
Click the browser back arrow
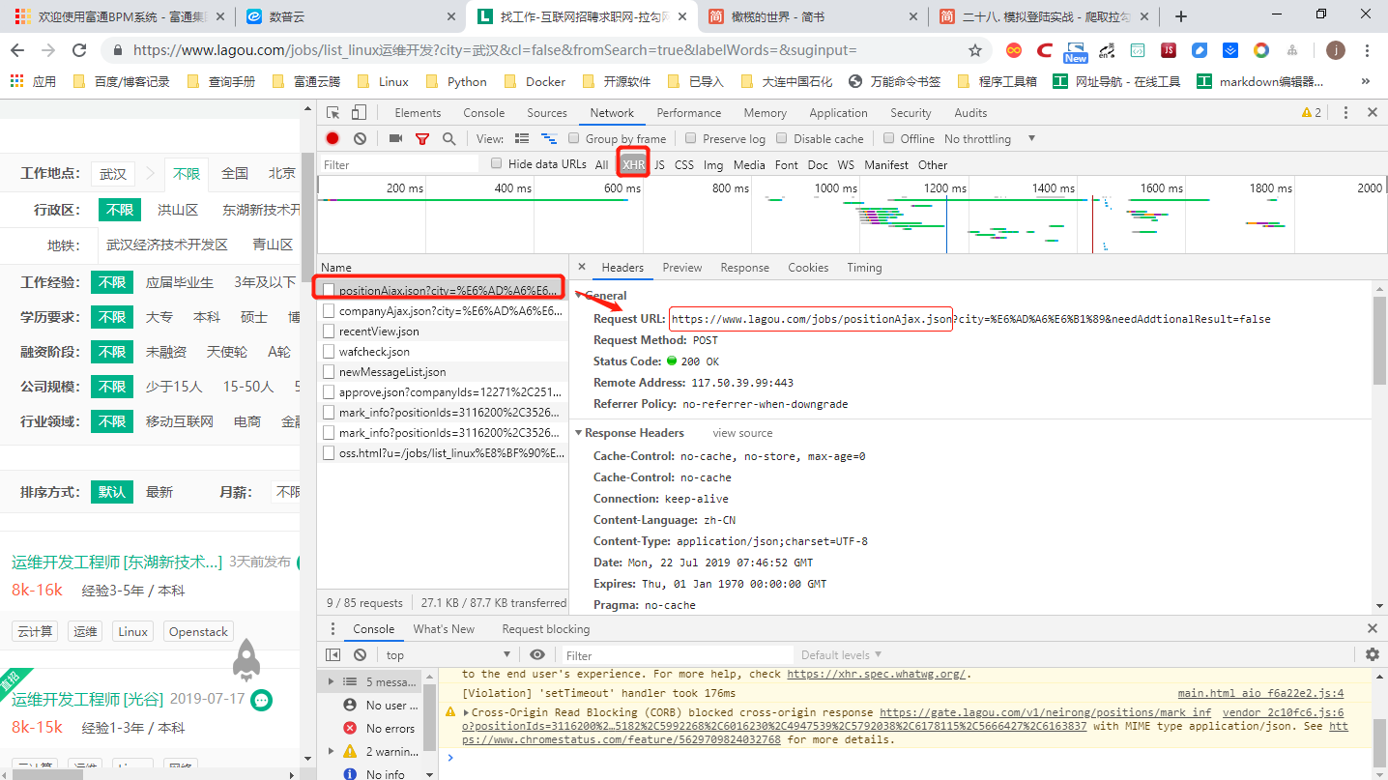pyautogui.click(x=18, y=50)
